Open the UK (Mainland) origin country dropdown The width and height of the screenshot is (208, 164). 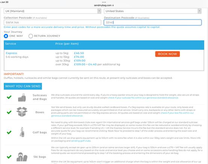(52, 11)
